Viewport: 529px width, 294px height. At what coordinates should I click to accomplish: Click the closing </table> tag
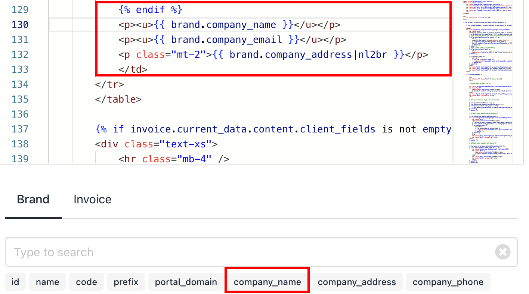coord(118,99)
